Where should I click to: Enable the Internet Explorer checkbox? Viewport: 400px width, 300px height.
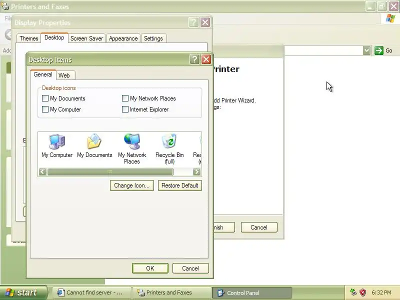[125, 109]
